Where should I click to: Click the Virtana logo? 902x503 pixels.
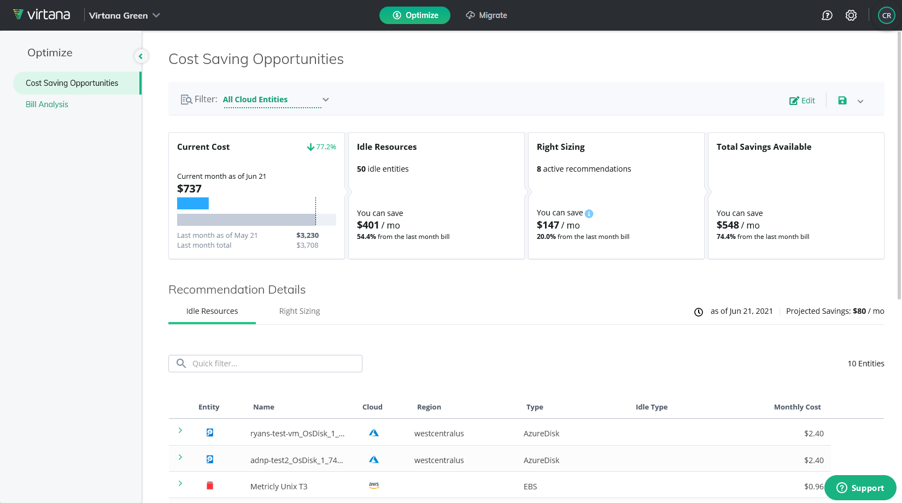pyautogui.click(x=42, y=15)
